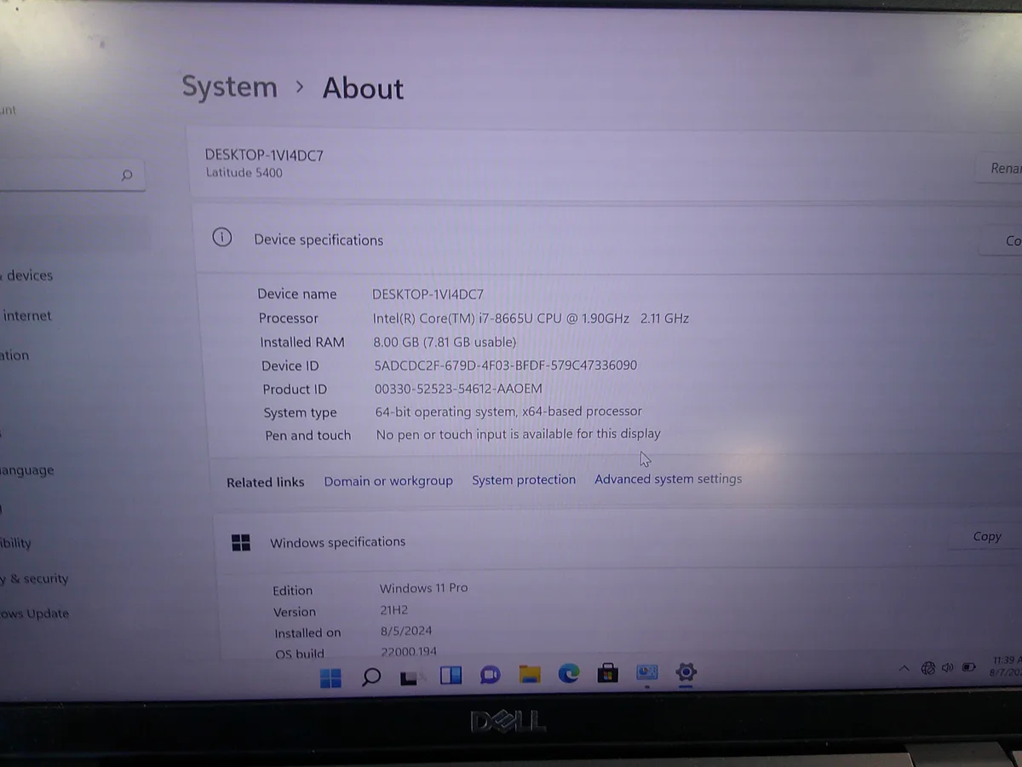Copy the Windows specifications
This screenshot has width=1022, height=767.
point(986,536)
